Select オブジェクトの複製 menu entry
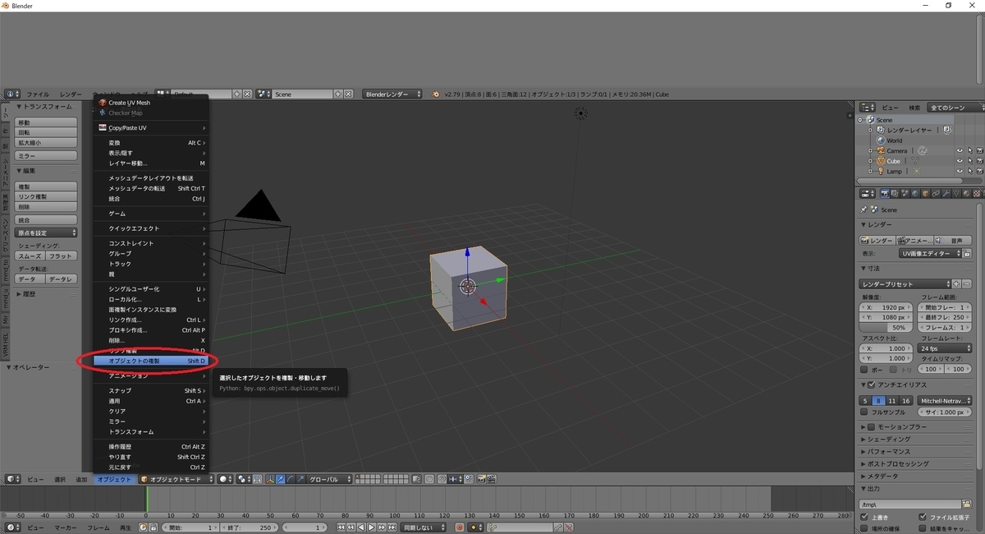Screen dimensions: 985x534 point(150,361)
